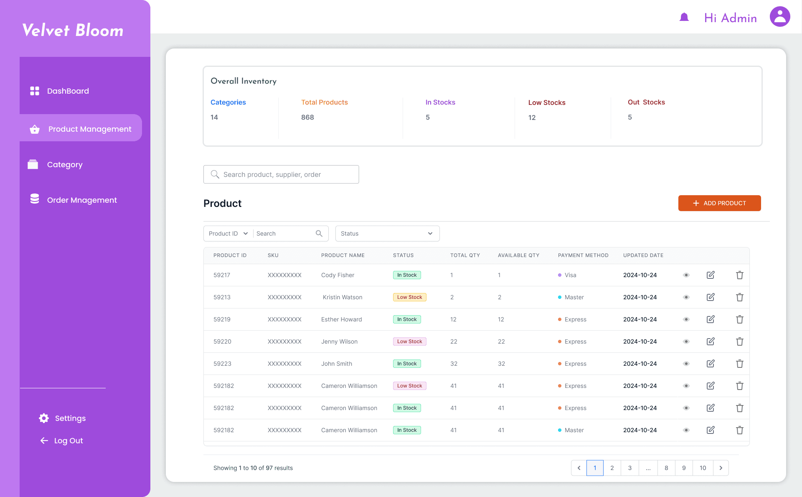This screenshot has width=802, height=497.
Task: Show John Smith product via eye icon
Action: (686, 364)
